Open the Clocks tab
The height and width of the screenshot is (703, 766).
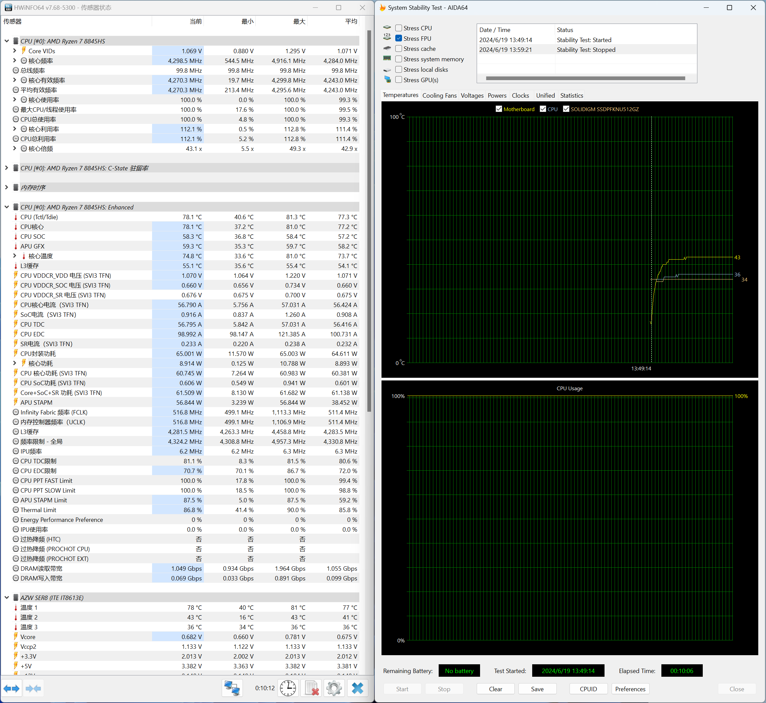520,96
